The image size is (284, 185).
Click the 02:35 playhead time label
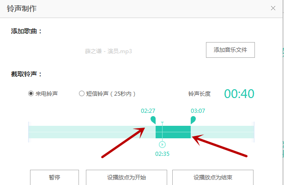pos(162,154)
